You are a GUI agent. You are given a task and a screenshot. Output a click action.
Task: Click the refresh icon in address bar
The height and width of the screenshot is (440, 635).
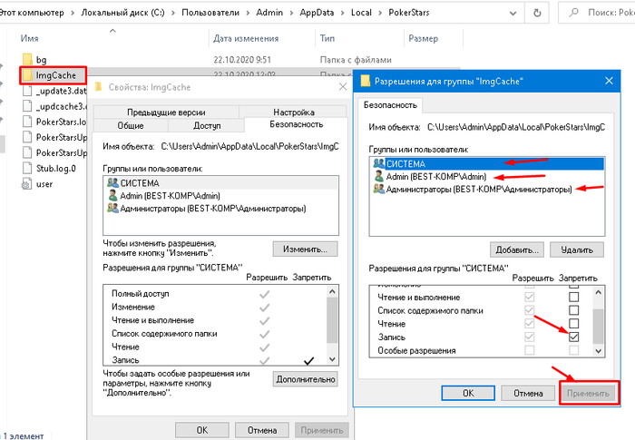point(537,13)
